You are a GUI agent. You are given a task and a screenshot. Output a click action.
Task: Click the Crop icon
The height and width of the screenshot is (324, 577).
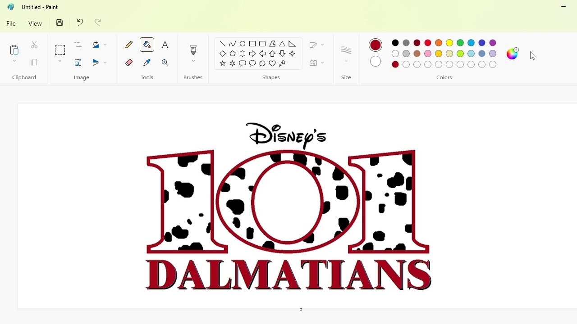(78, 45)
